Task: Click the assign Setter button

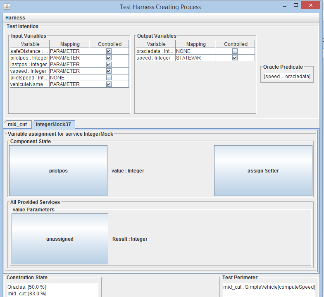Action: (263, 170)
